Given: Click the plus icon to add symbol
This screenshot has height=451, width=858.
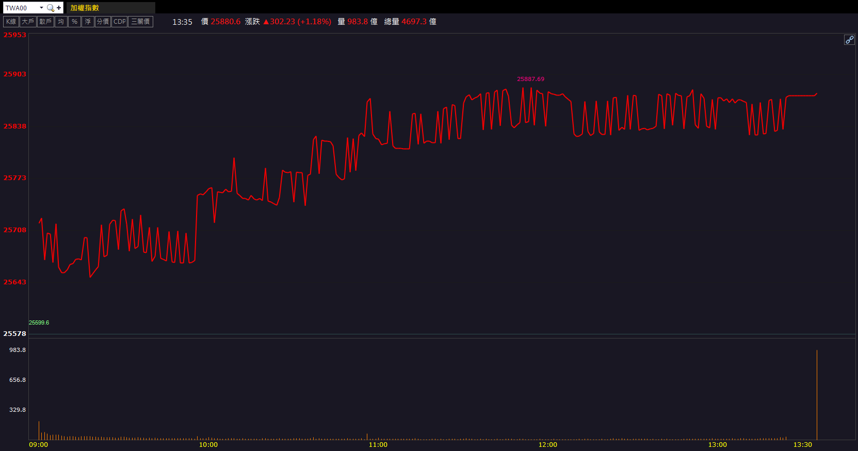Looking at the screenshot, I should [x=59, y=8].
